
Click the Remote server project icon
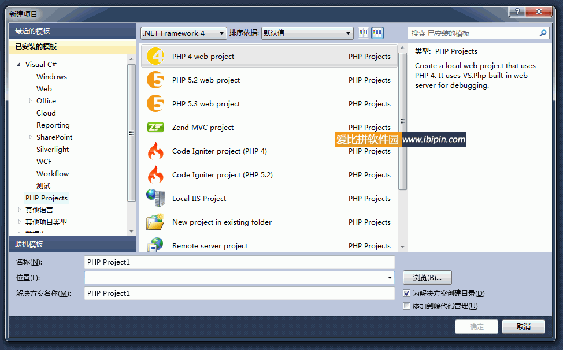(x=155, y=245)
